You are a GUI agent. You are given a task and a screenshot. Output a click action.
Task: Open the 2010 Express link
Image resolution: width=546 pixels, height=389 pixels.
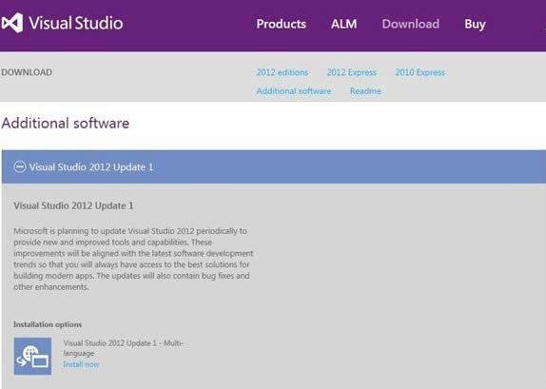419,72
